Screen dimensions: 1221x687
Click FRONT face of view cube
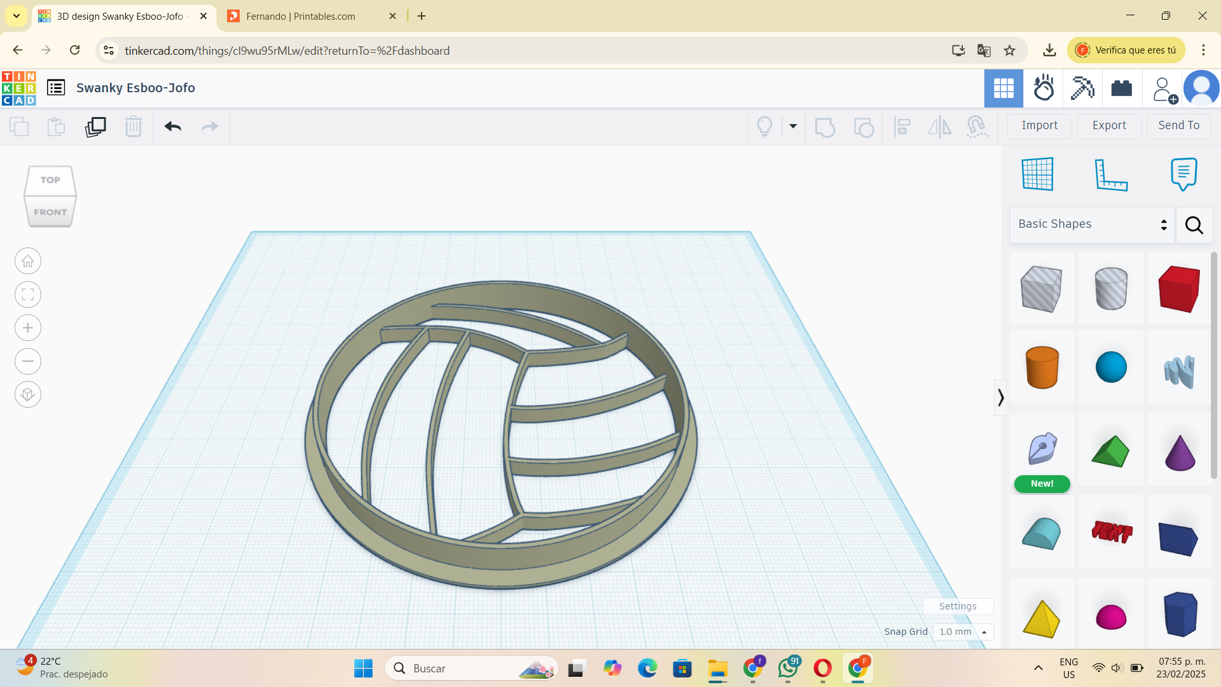50,212
